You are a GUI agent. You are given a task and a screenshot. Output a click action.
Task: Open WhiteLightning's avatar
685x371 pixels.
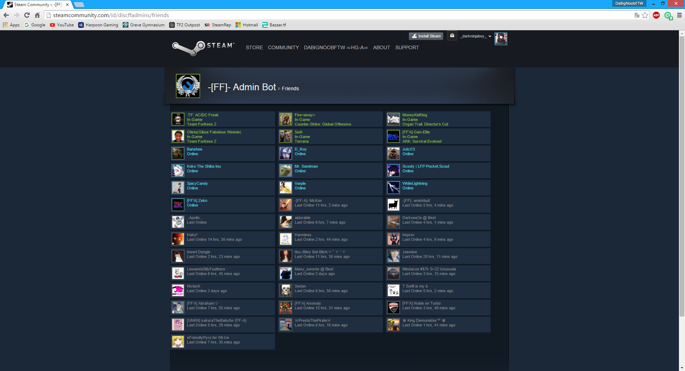pos(394,188)
